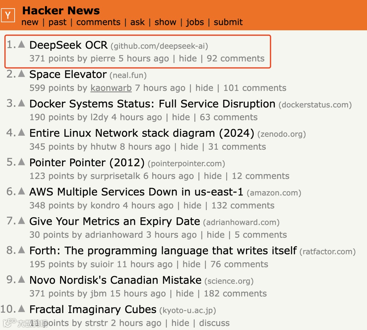Image resolution: width=367 pixels, height=330 pixels.
Task: Open Docker Systems Status: Full Service Disruption
Action: (x=152, y=104)
